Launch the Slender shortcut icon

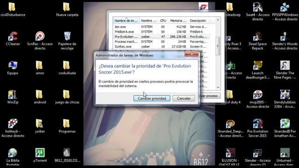point(257,153)
